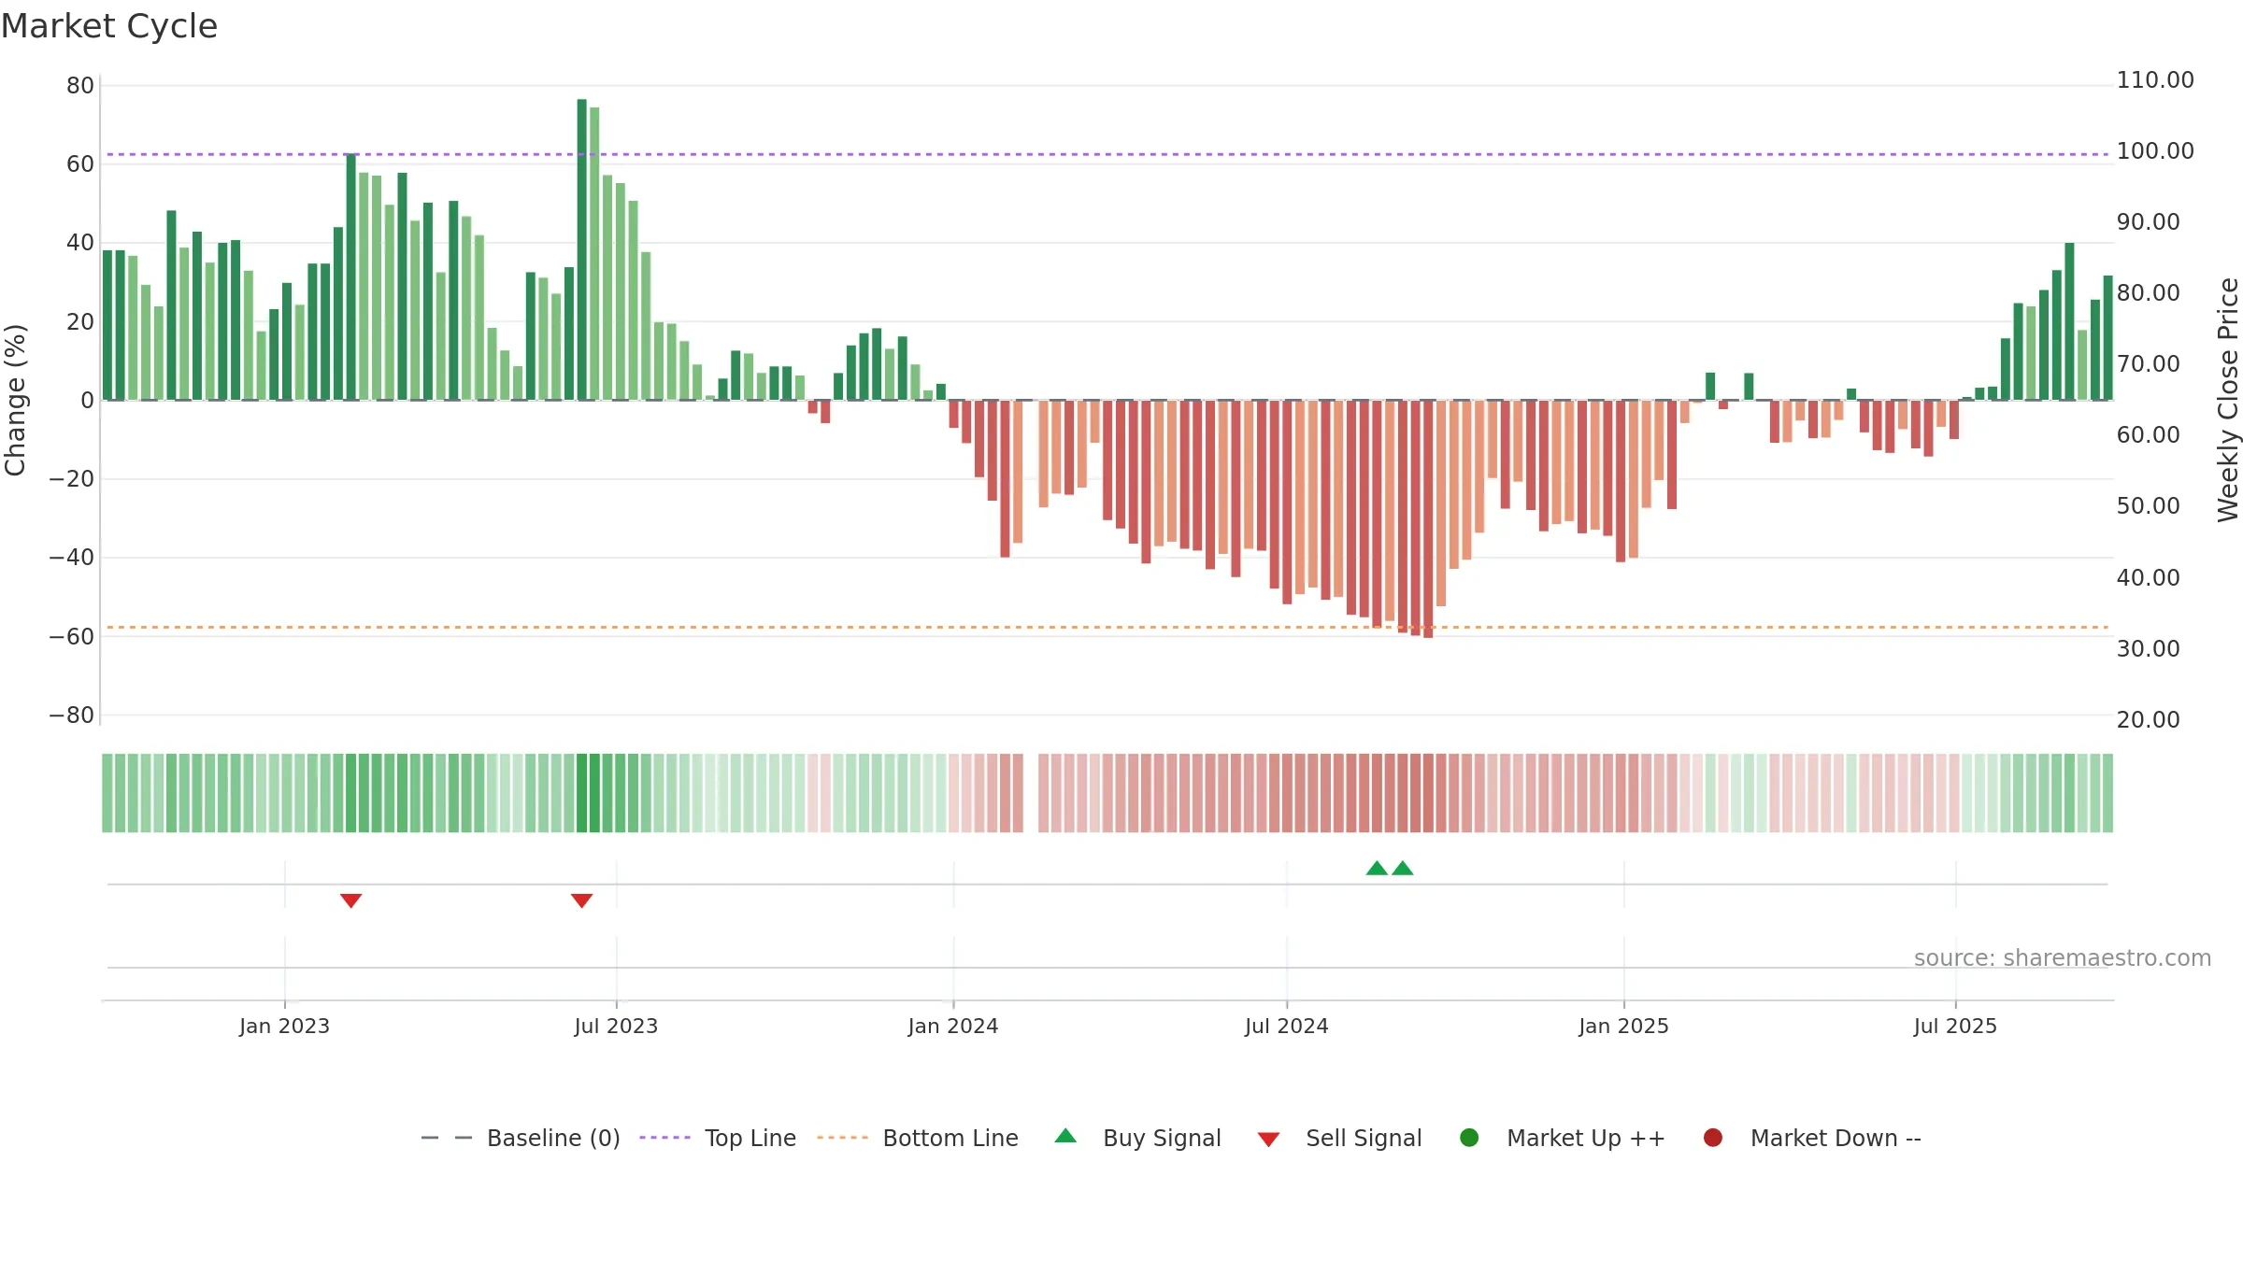Image resolution: width=2243 pixels, height=1261 pixels.
Task: Click the Jan 2024 axis label
Action: 953,1026
